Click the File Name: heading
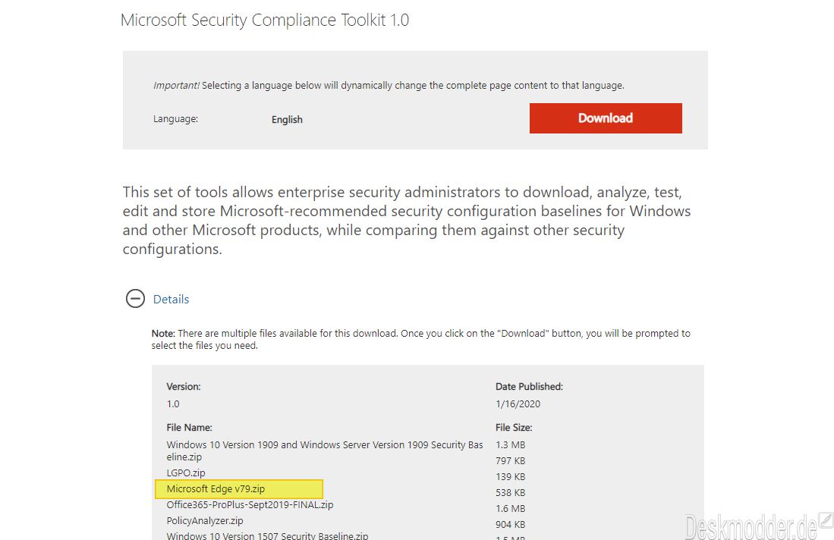This screenshot has height=540, width=834. coord(190,427)
